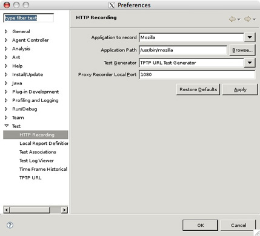Expand the Ant tree node
This screenshot has height=236, width=260.
point(6,57)
